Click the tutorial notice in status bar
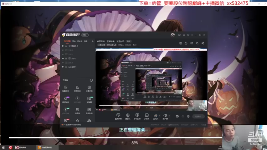The width and height of the screenshot is (267, 150). [71, 125]
